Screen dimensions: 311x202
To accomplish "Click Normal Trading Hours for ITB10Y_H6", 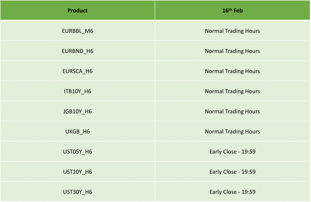I will (x=232, y=91).
